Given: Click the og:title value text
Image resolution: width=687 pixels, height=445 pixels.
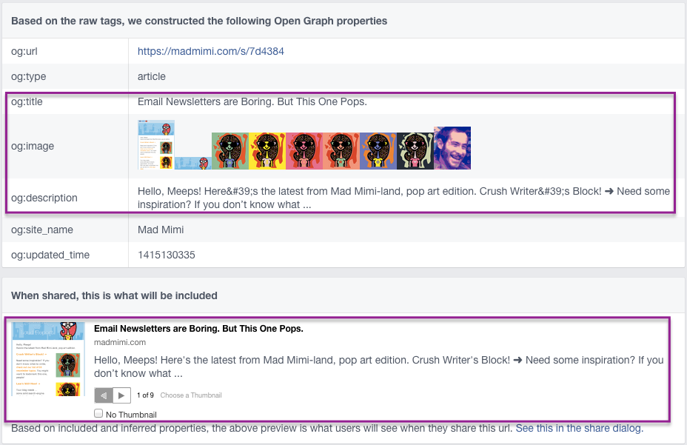Looking at the screenshot, I should click(252, 101).
